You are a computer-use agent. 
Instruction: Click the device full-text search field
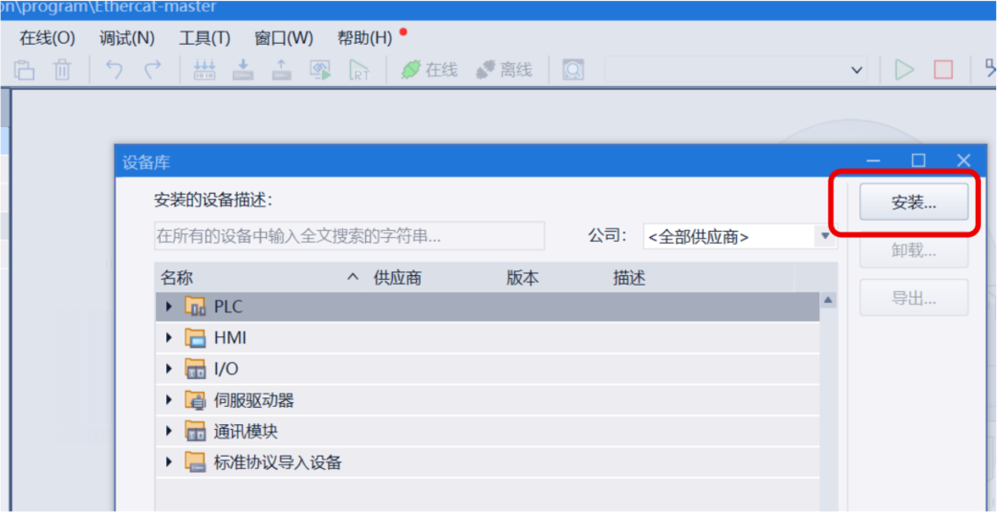point(349,236)
